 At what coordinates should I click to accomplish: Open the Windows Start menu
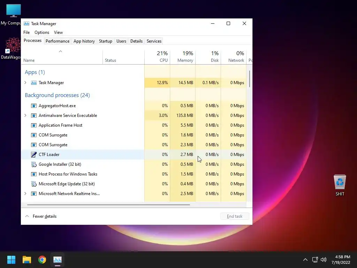pos(11,260)
